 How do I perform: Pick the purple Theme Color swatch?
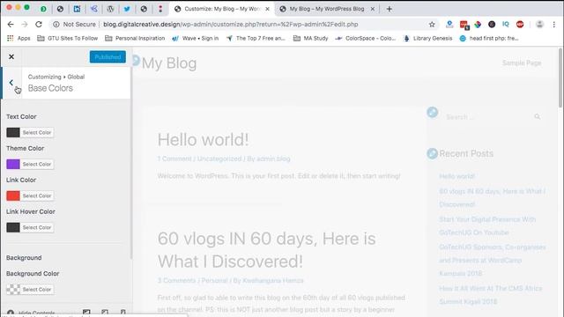(13, 165)
